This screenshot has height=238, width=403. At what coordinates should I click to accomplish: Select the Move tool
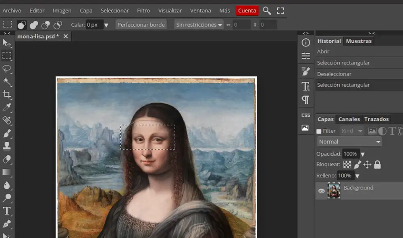pyautogui.click(x=6, y=44)
